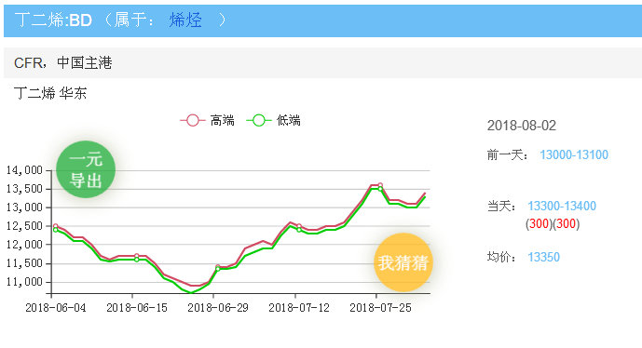Click the 11,500 y-axis label

click(24, 263)
